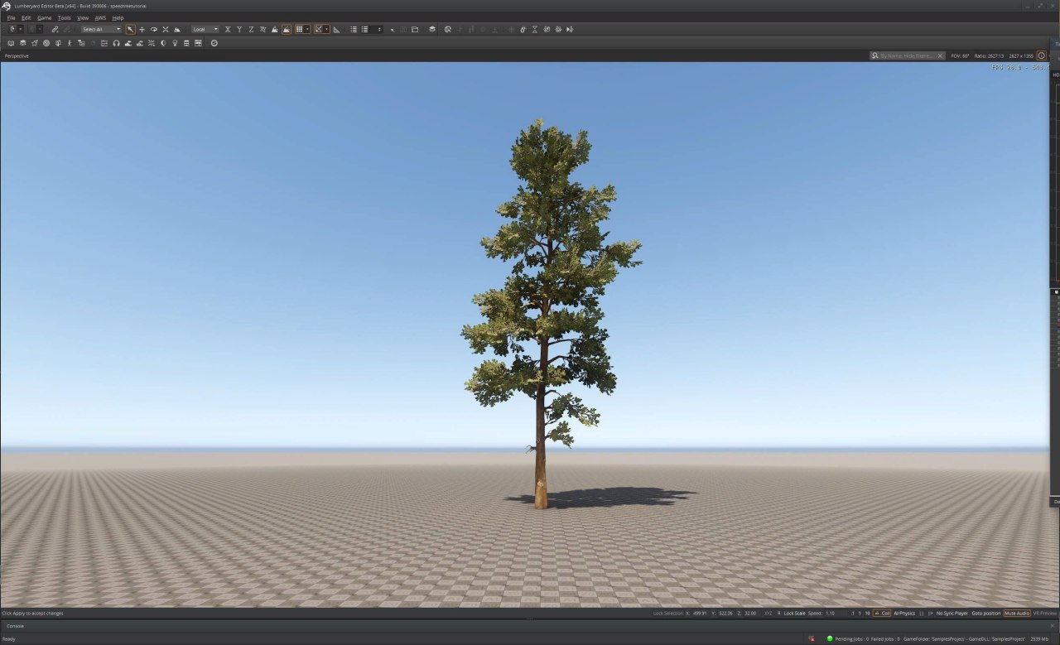Image resolution: width=1060 pixels, height=645 pixels.
Task: Toggle AI/Physics simulation
Action: 904,614
